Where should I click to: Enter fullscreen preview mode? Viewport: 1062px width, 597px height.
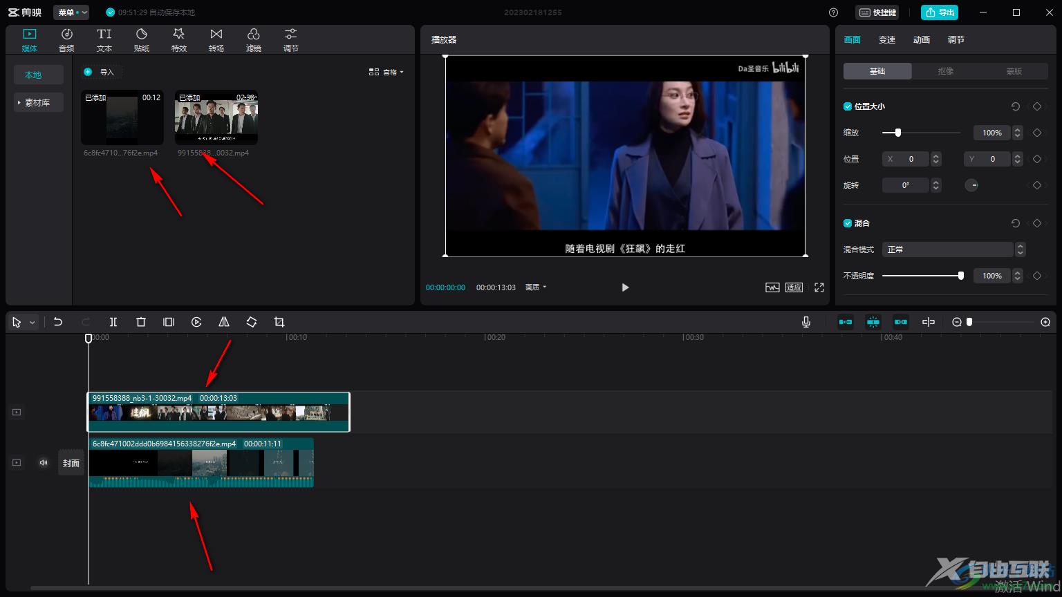(x=819, y=287)
